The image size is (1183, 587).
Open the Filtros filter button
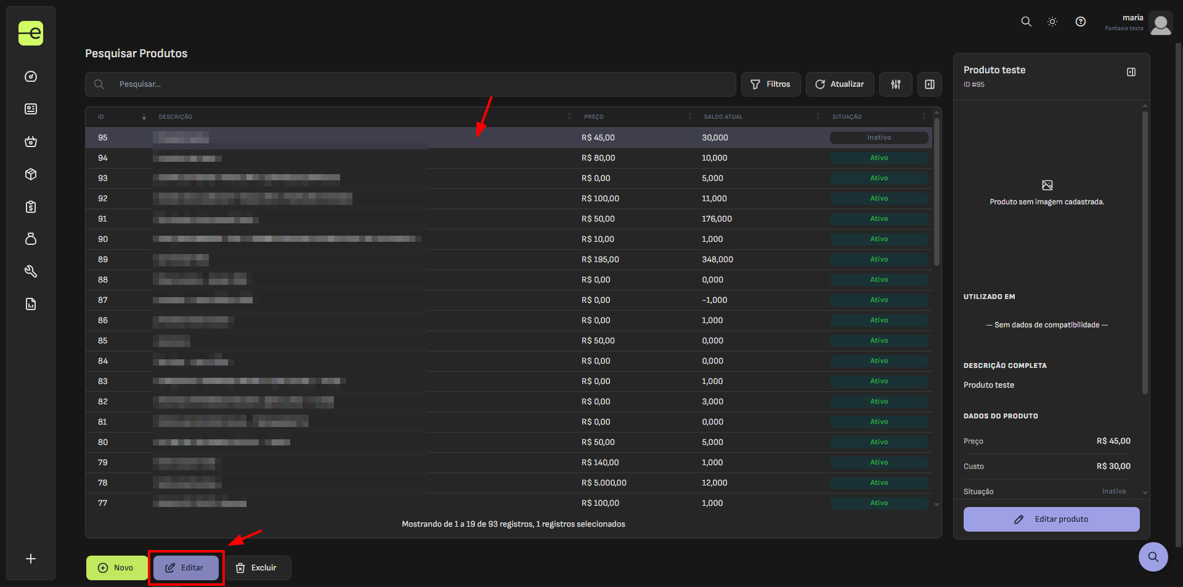pos(771,84)
